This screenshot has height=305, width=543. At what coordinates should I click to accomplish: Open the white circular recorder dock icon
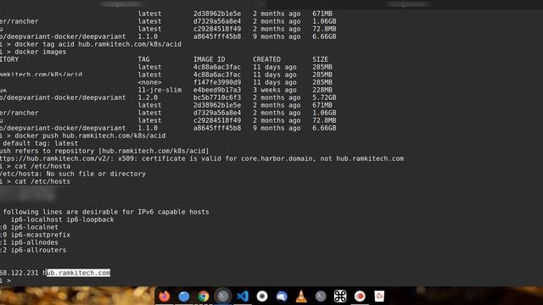click(262, 296)
